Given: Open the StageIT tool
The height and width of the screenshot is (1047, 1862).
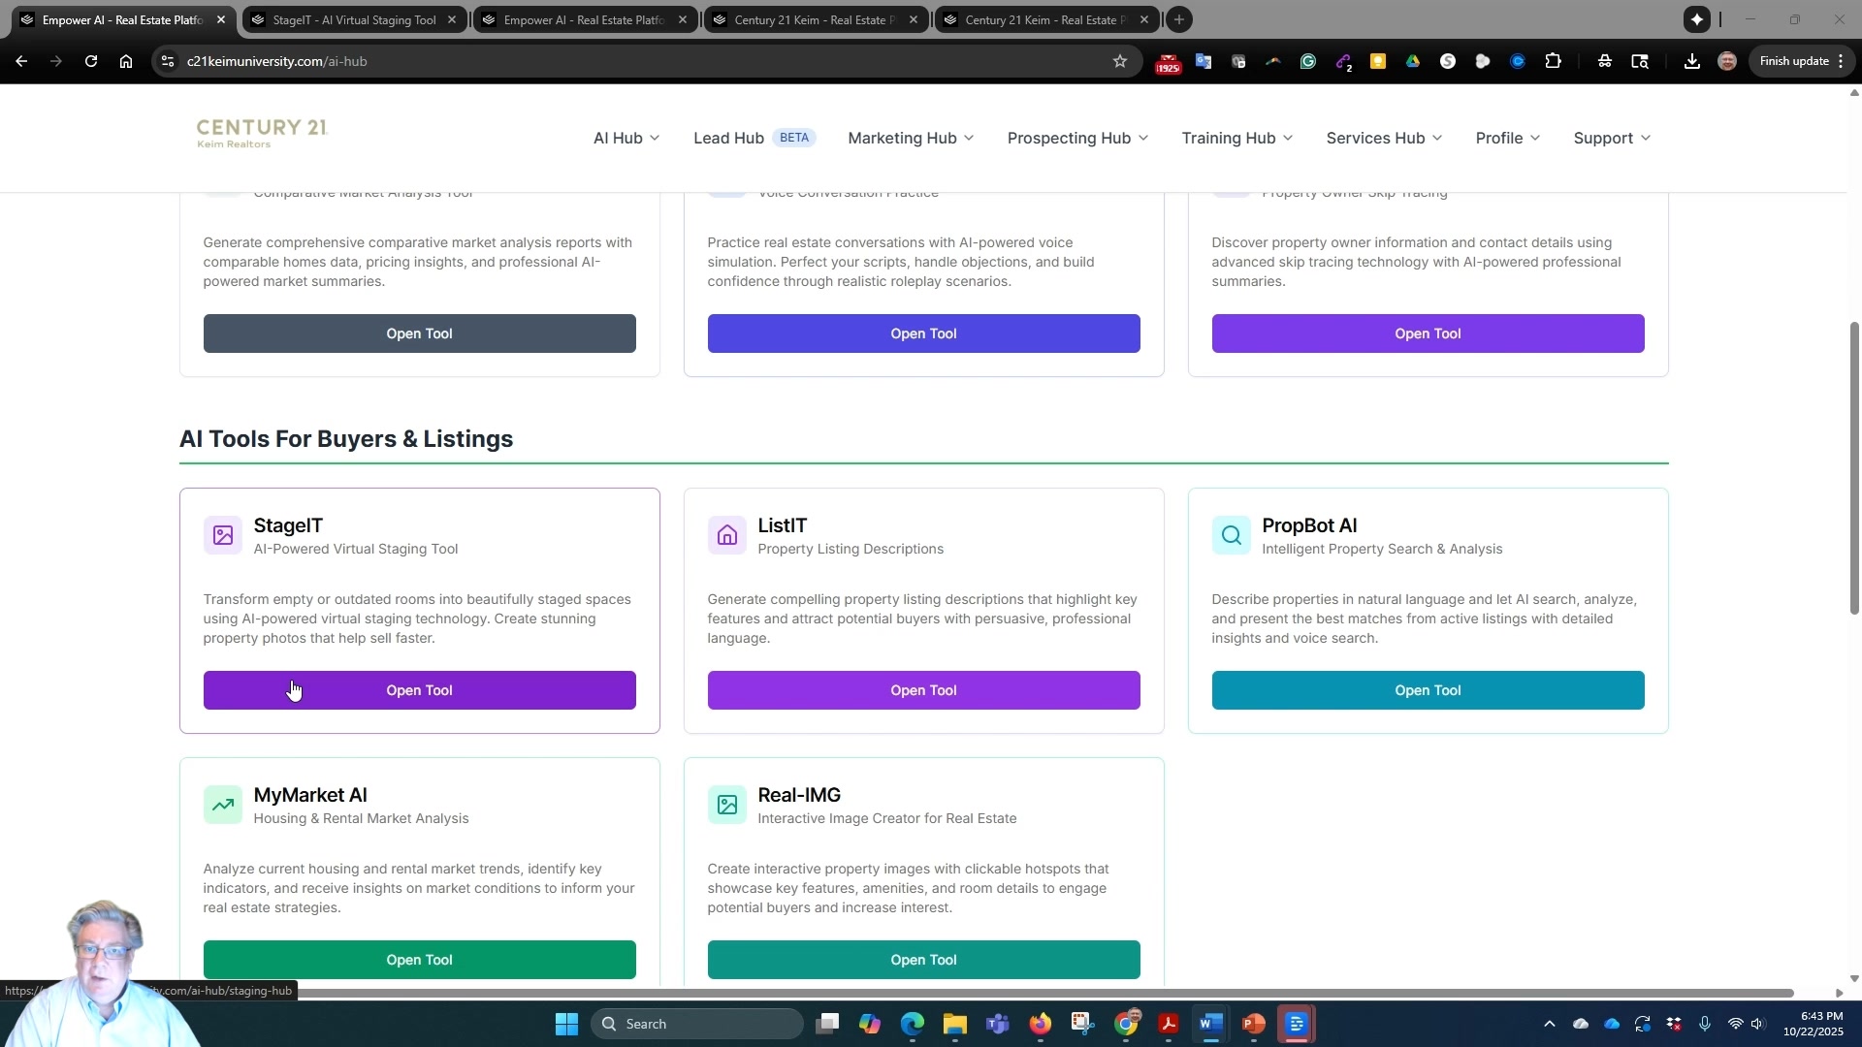Looking at the screenshot, I should pyautogui.click(x=419, y=690).
